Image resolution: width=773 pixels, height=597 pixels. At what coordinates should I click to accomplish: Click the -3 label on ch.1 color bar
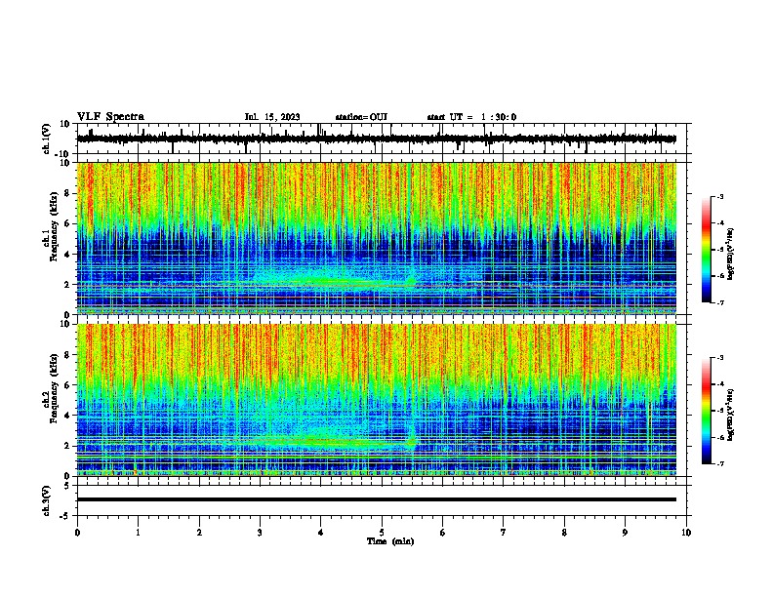[719, 197]
